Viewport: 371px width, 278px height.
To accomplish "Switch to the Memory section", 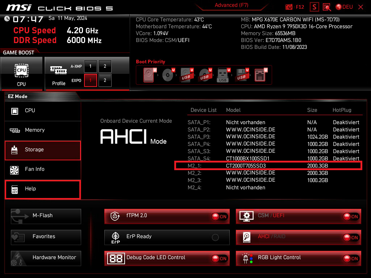I will [43, 130].
